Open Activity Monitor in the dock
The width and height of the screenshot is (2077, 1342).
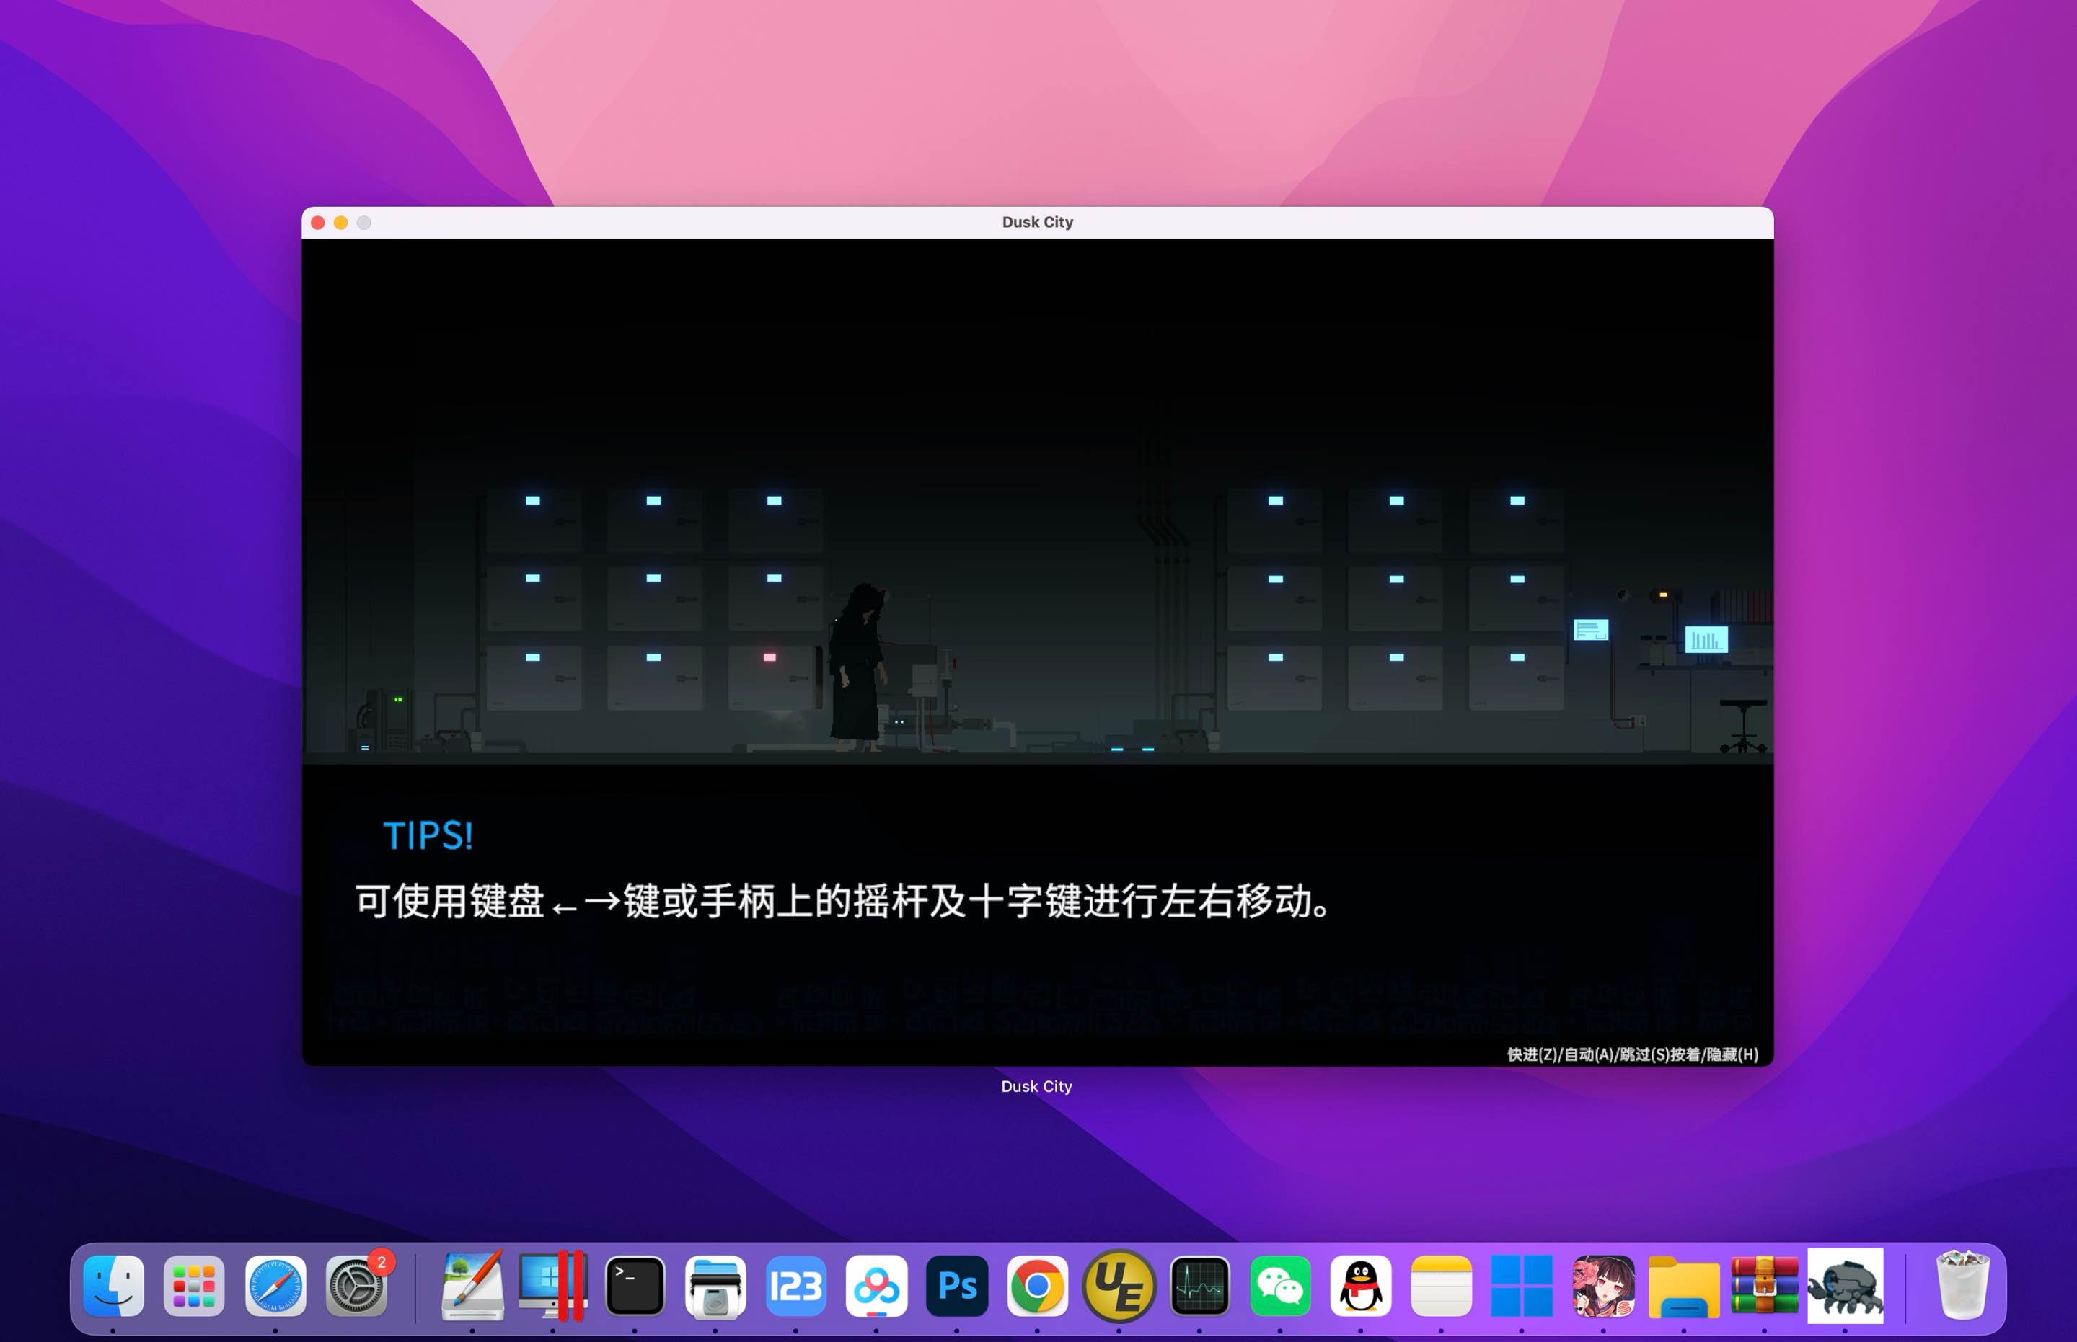[x=1199, y=1285]
